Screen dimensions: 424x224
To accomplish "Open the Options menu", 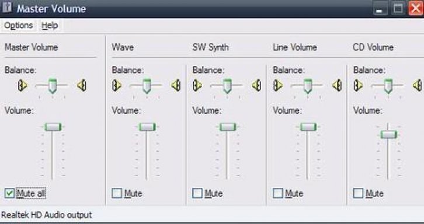I will tap(18, 26).
